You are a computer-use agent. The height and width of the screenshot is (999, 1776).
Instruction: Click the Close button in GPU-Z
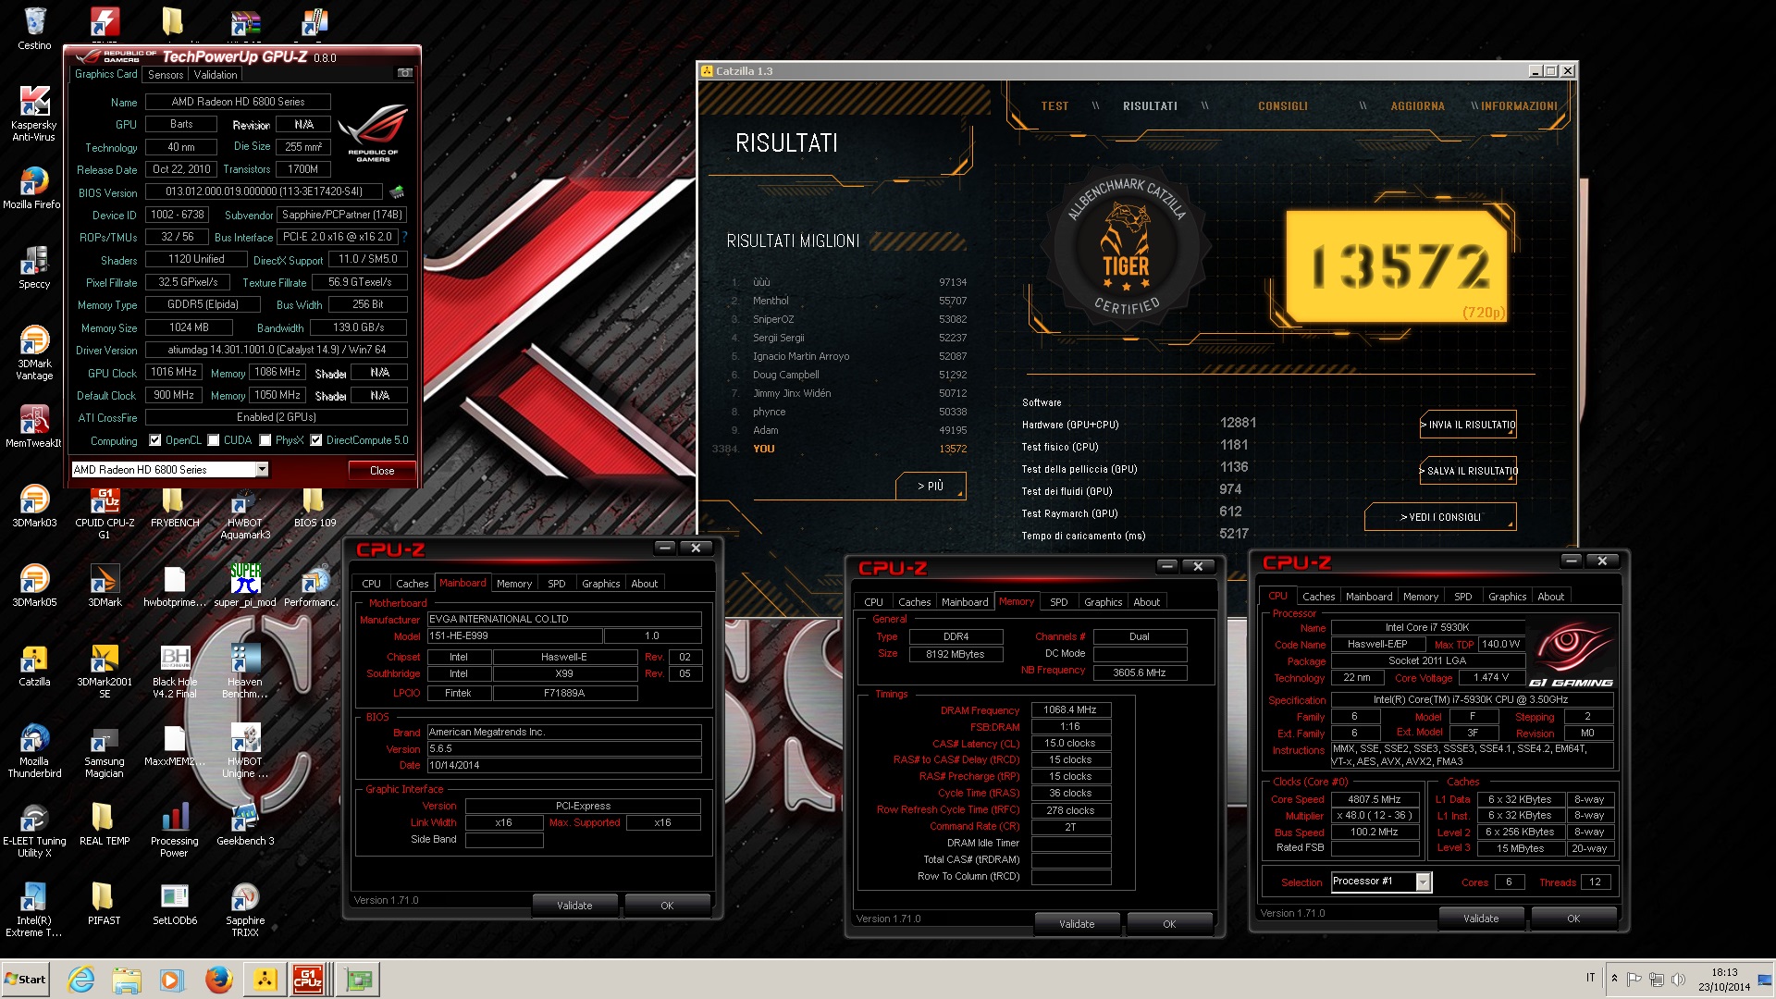click(381, 471)
